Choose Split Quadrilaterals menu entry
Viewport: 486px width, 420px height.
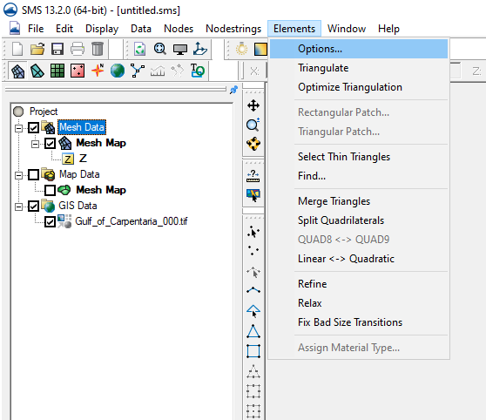click(359, 220)
